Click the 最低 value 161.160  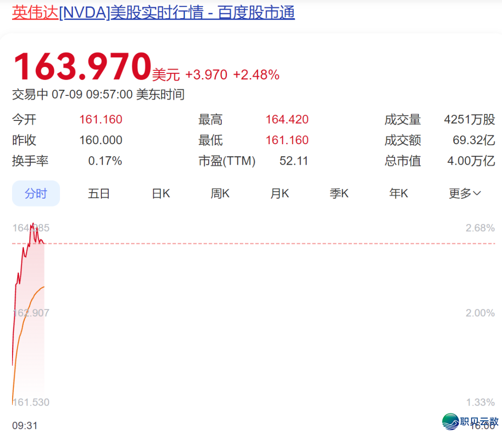coord(287,140)
